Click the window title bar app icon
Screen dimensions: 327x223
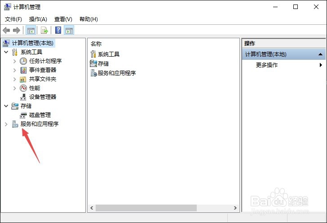pos(7,7)
